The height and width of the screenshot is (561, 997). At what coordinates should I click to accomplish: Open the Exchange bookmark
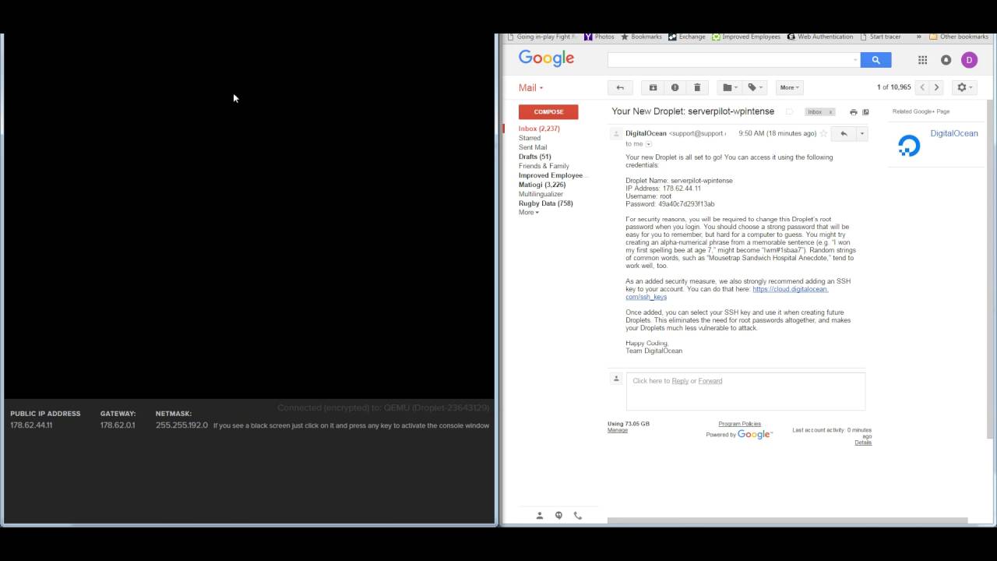click(687, 37)
